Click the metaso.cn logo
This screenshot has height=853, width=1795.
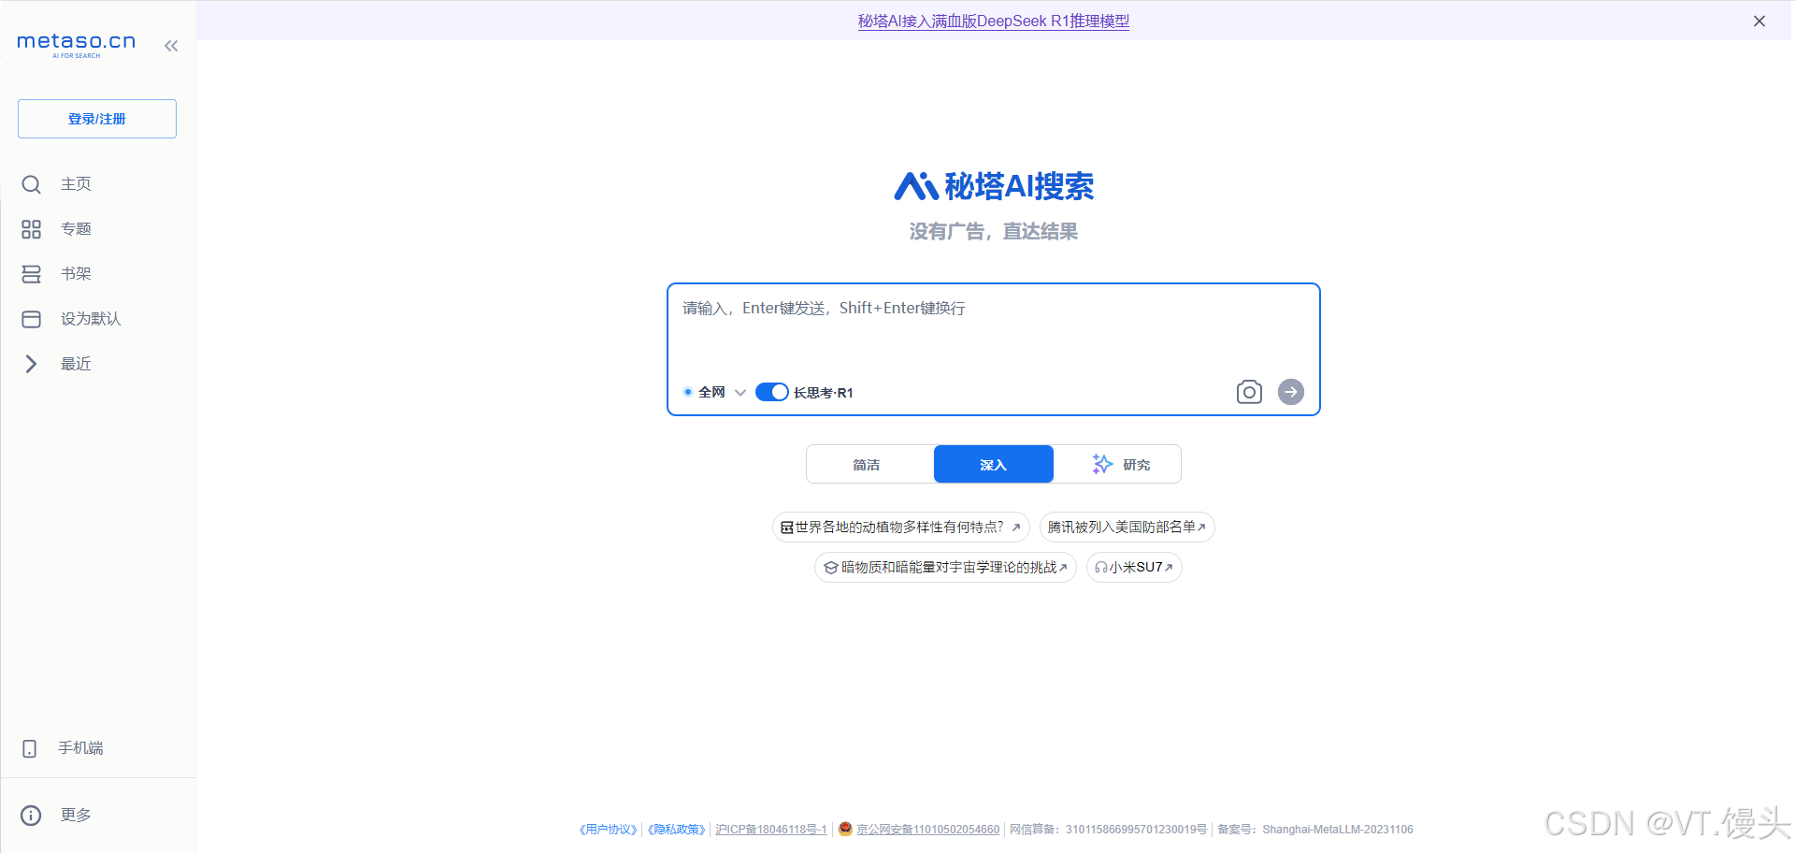click(x=77, y=44)
